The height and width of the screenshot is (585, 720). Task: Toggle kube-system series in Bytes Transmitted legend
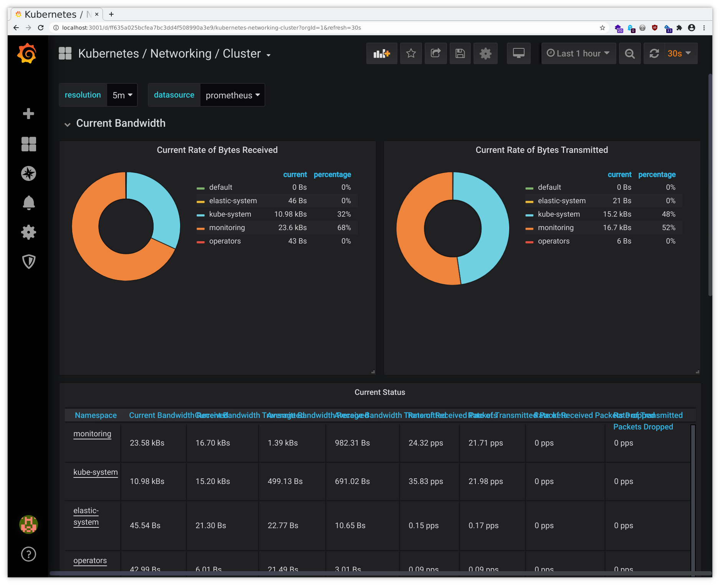click(559, 214)
